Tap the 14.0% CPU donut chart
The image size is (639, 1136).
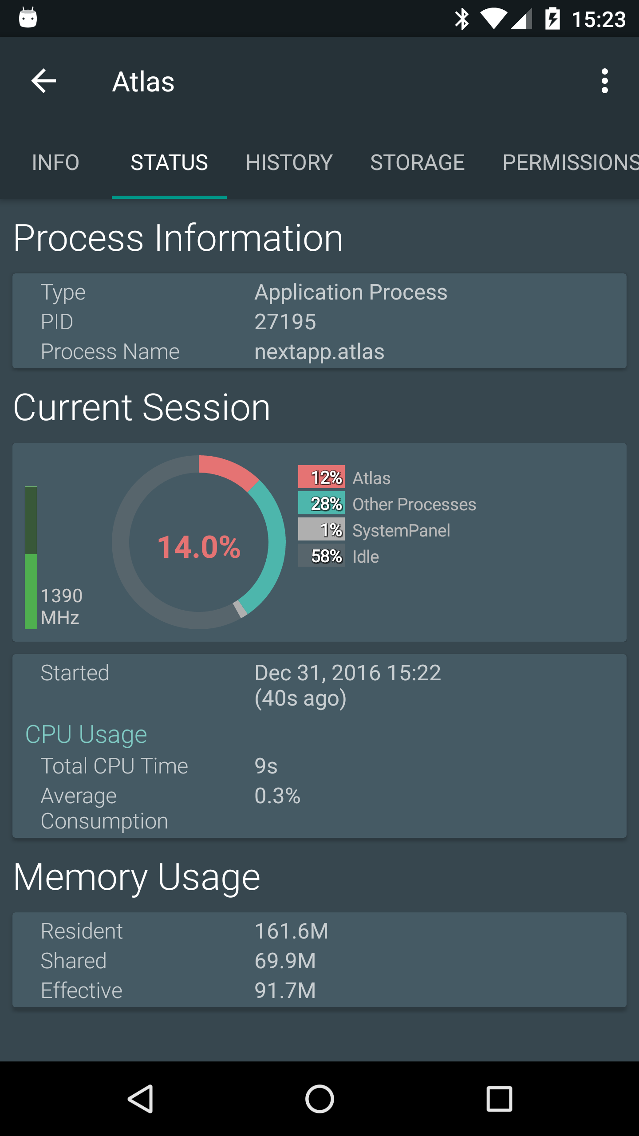(199, 542)
